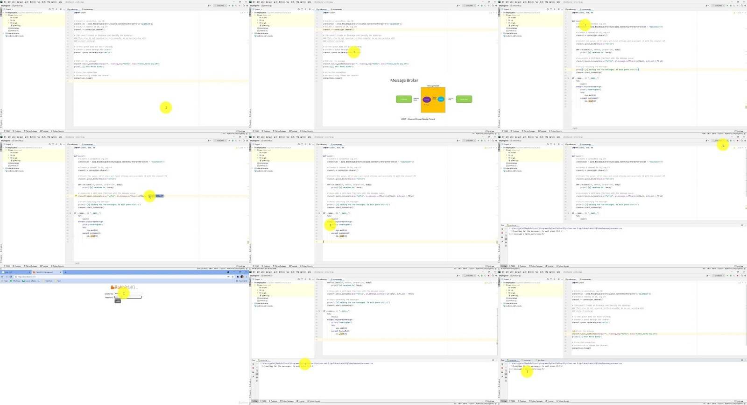Viewport: 747px width, 405px height.
Task: Click the green Producer box in the diagram
Action: click(x=404, y=99)
